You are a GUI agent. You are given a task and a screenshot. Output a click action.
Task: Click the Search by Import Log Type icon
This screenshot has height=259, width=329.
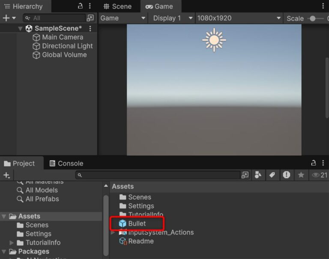click(x=287, y=175)
